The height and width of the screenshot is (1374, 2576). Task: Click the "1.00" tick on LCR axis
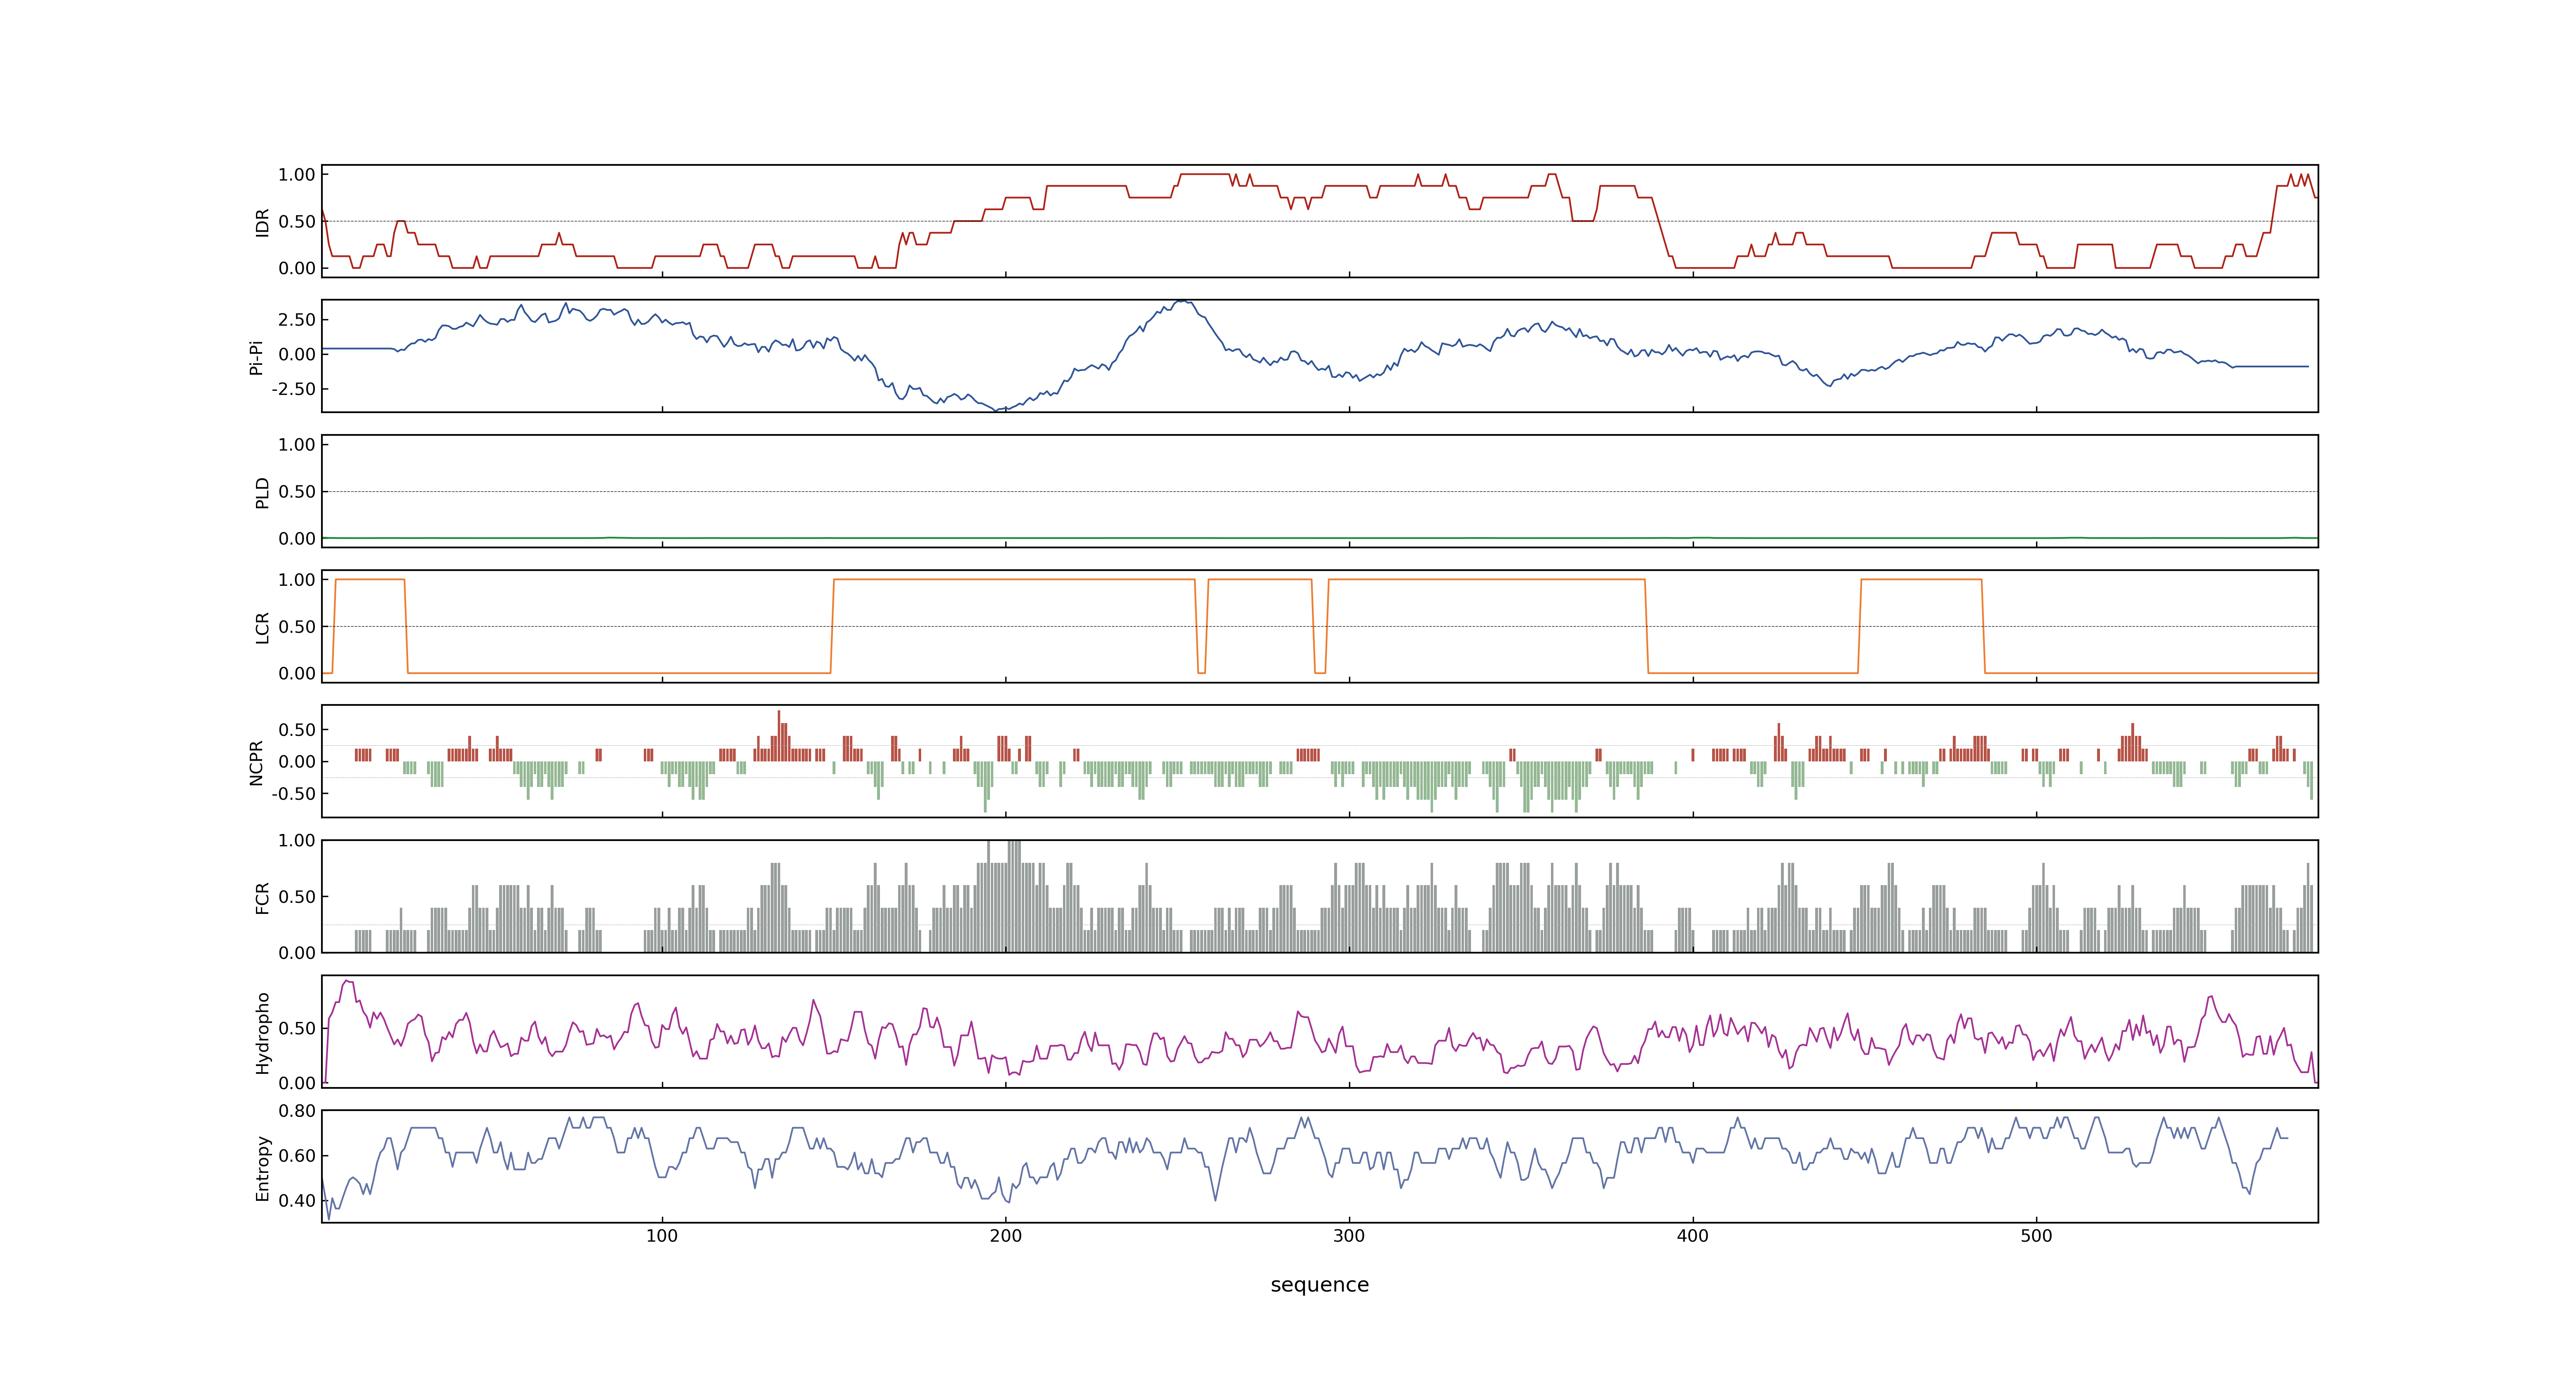click(x=297, y=580)
